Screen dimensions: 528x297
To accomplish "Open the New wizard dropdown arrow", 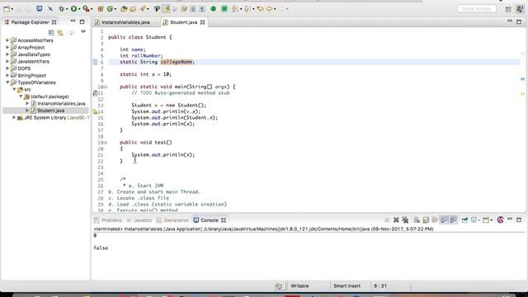I will [x=12, y=9].
